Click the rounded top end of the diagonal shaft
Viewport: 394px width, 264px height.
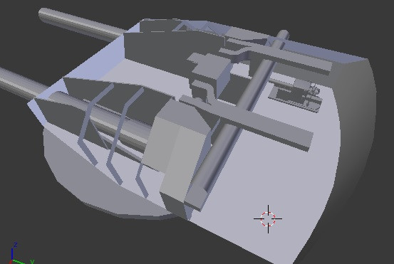click(x=283, y=33)
